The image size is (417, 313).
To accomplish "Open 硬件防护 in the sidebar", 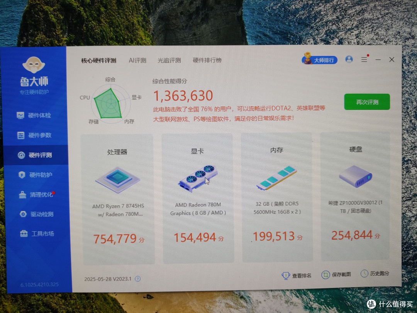I will point(36,175).
